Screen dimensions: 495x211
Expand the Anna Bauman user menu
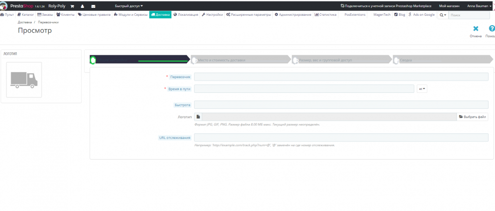pos(479,6)
